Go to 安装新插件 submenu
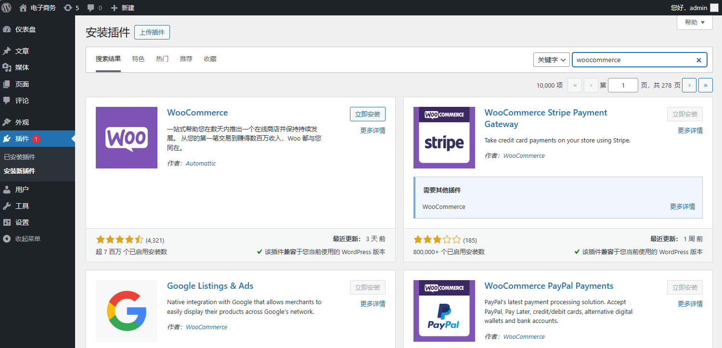This screenshot has height=348, width=722. click(20, 171)
